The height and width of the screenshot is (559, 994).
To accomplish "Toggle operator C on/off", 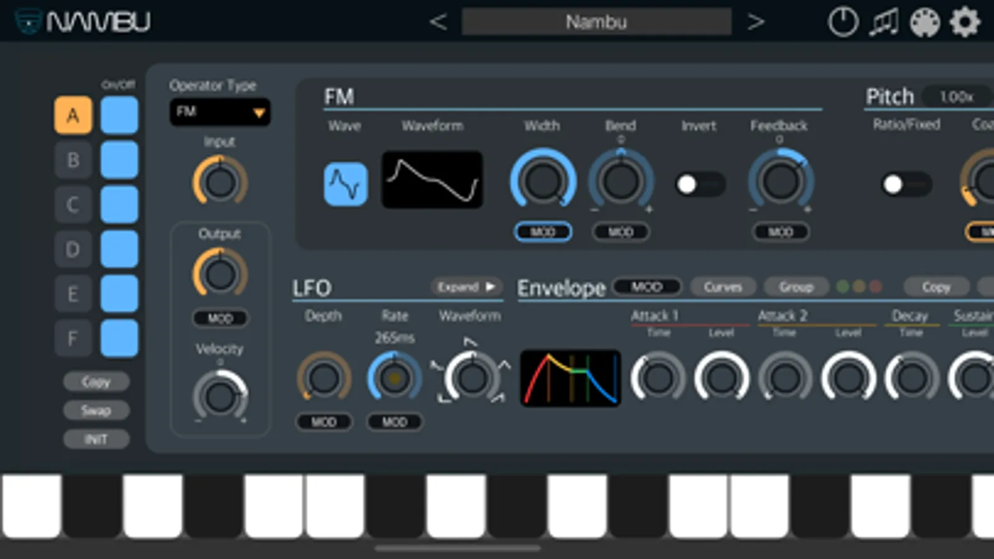I will [119, 204].
